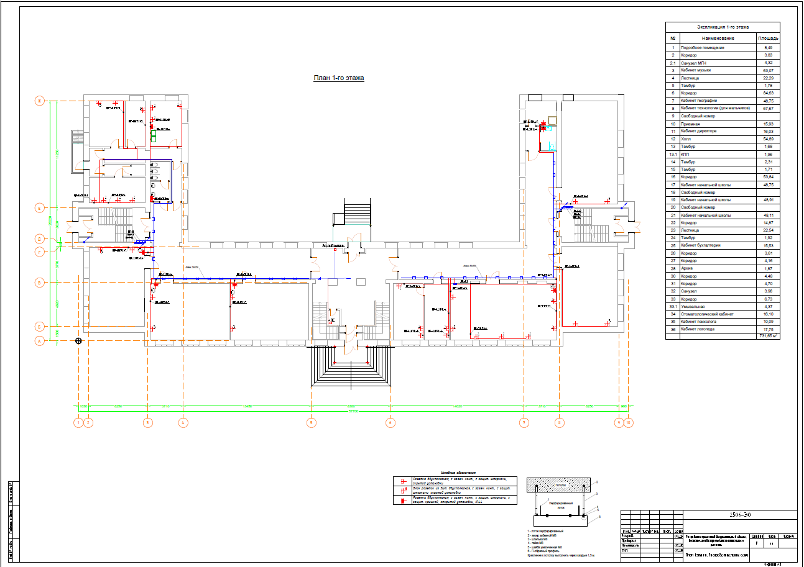This screenshot has width=804, height=567.
Task: Select 'Кабинет технологии (для мальчиков)' in the table
Action: pos(715,108)
